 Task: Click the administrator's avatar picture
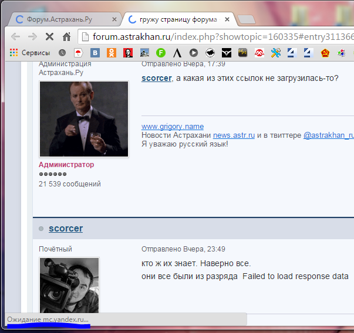click(x=84, y=119)
